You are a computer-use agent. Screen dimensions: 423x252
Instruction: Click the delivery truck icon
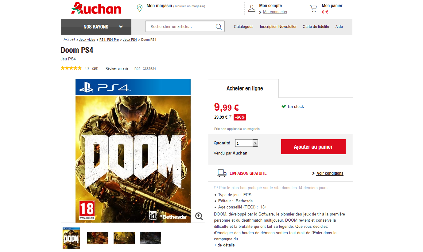[x=222, y=173]
